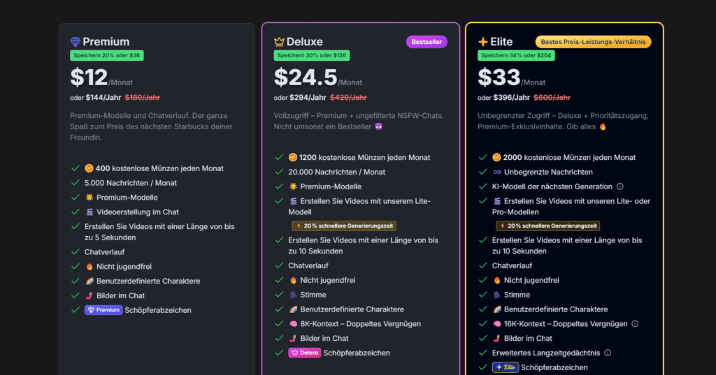Click Deluxe 20 % schnellere Generierungszeit tag
The image size is (716, 375).
click(x=344, y=226)
